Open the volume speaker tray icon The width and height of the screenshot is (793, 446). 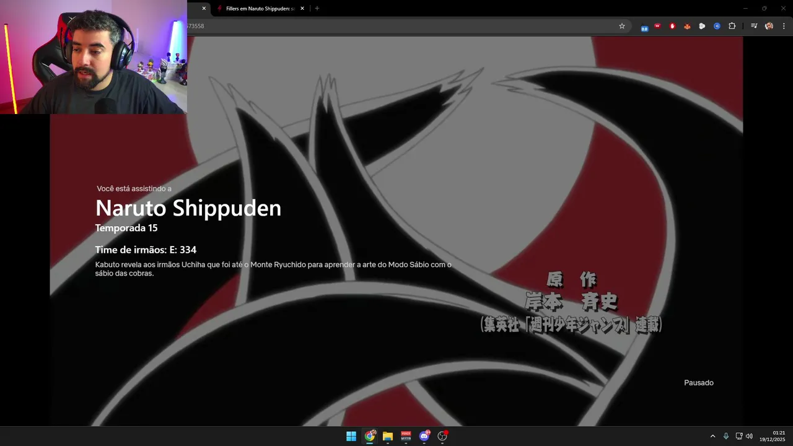[749, 436]
